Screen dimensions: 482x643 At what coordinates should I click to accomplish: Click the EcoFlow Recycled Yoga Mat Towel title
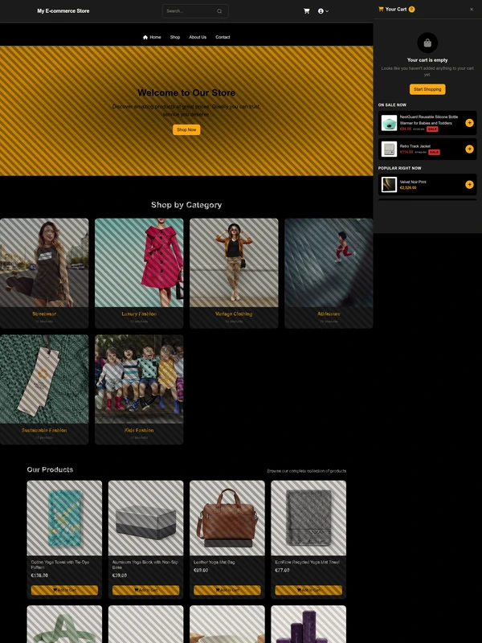click(307, 562)
